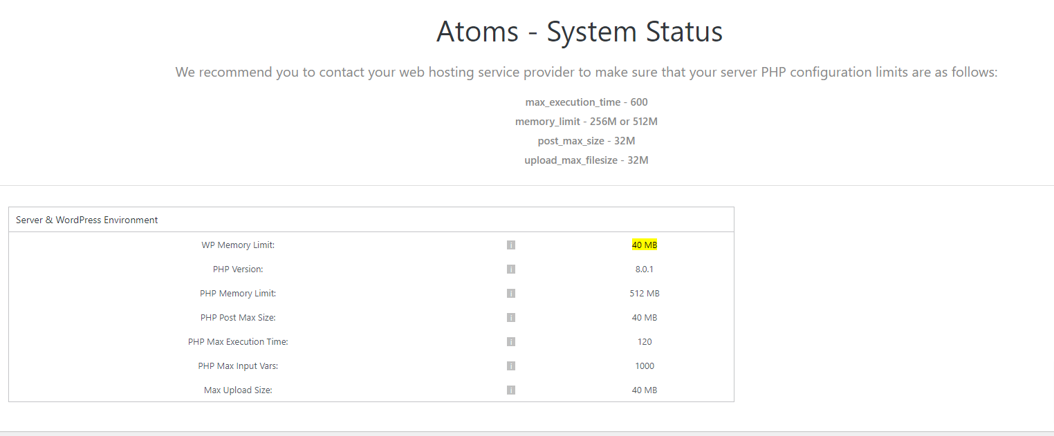Click the 40 MB PHP Post Max Size value
This screenshot has width=1054, height=436.
point(645,317)
